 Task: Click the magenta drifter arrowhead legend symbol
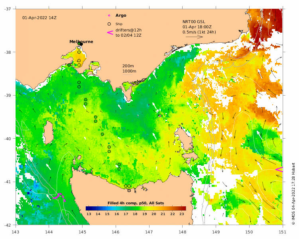(110, 33)
